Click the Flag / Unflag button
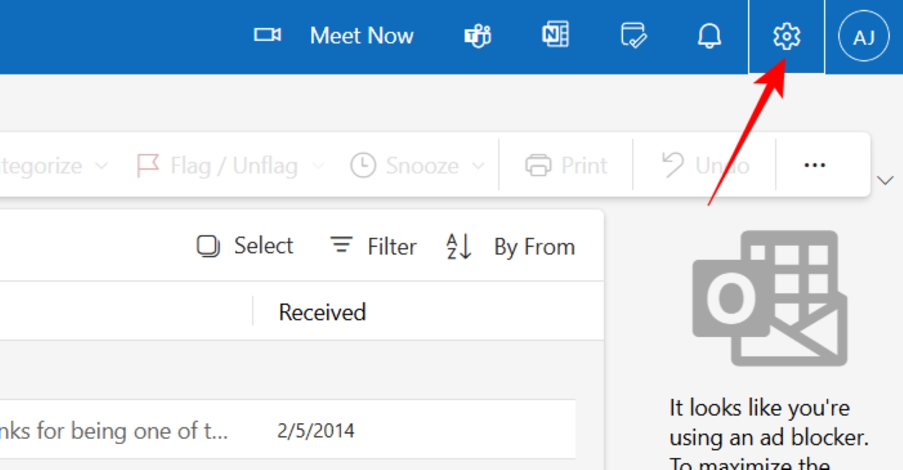903x470 pixels. coord(219,166)
